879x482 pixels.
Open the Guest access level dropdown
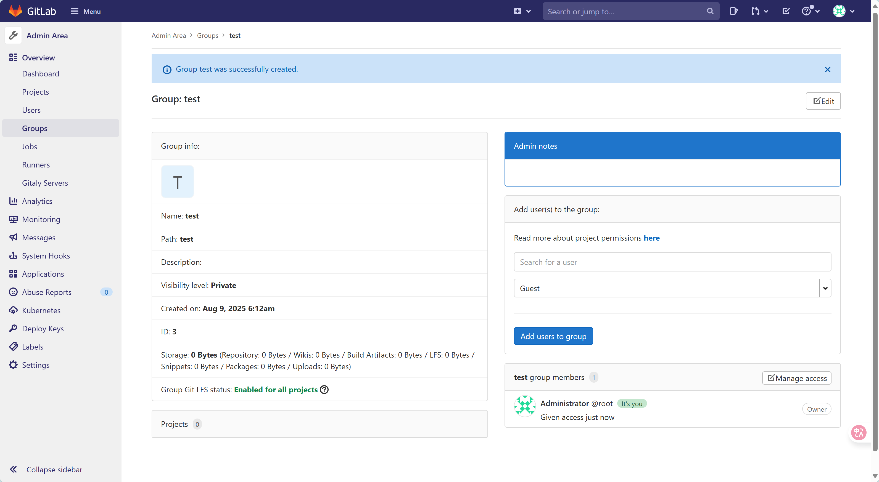click(x=672, y=288)
